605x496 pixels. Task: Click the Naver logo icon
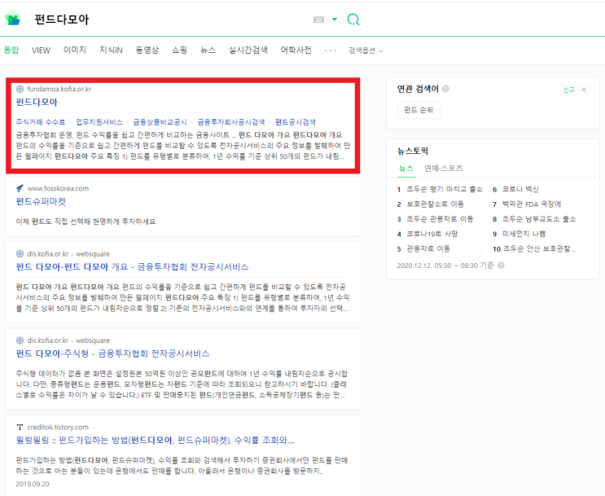(13, 18)
